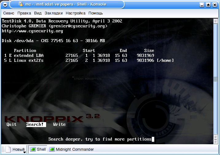Click the size value 9831906

[x=146, y=60]
